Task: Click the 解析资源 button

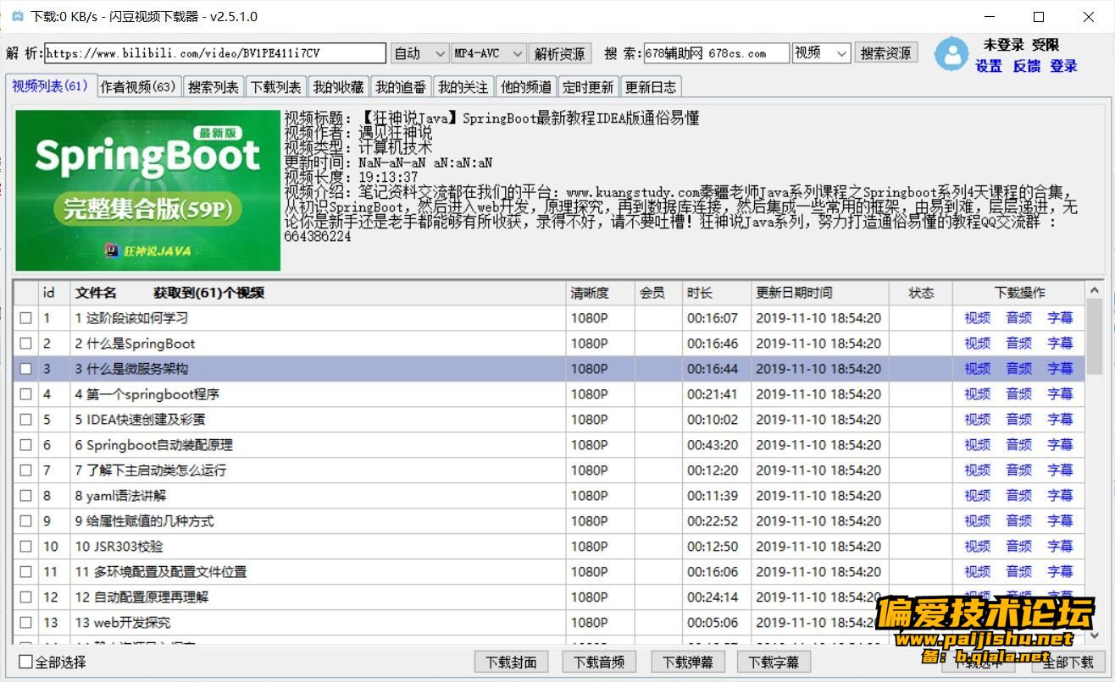Action: [559, 53]
